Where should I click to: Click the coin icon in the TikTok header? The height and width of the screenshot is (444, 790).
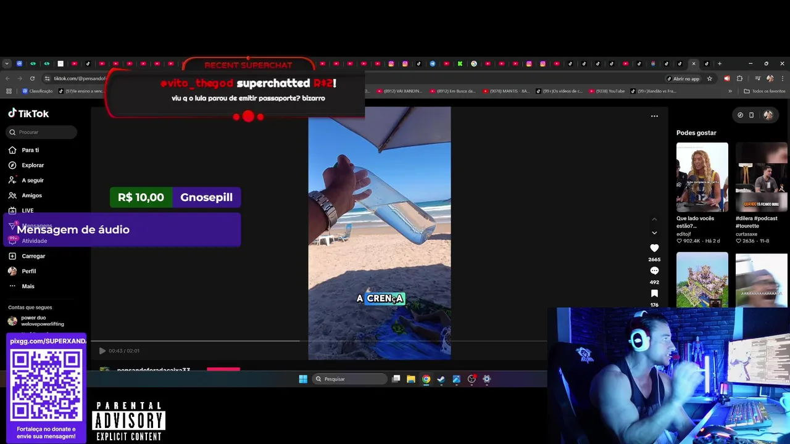(x=740, y=115)
